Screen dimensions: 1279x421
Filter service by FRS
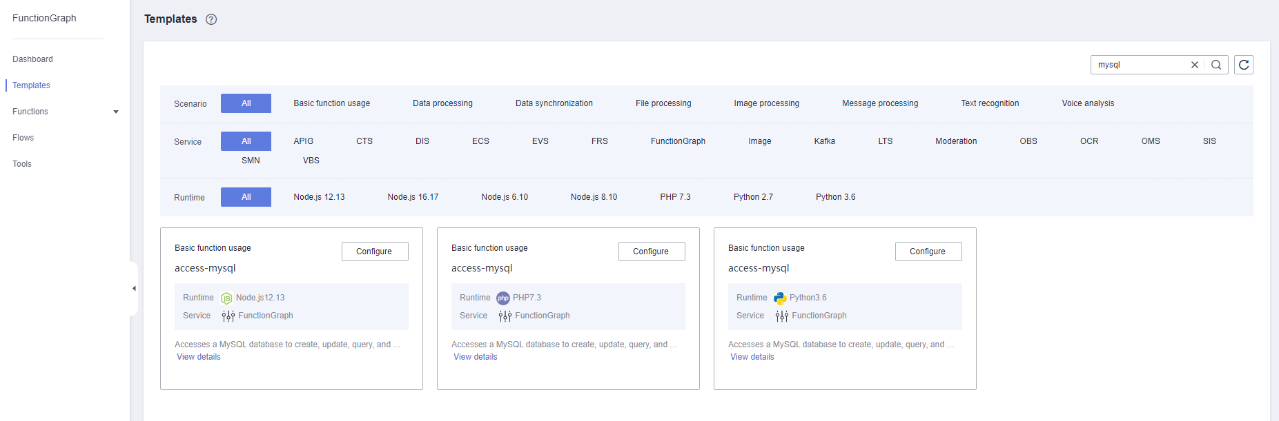(x=600, y=141)
